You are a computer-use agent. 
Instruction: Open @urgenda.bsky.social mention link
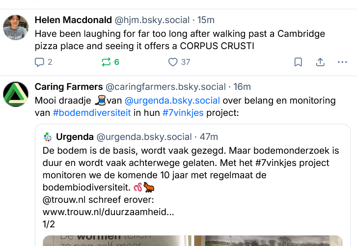pyautogui.click(x=172, y=101)
